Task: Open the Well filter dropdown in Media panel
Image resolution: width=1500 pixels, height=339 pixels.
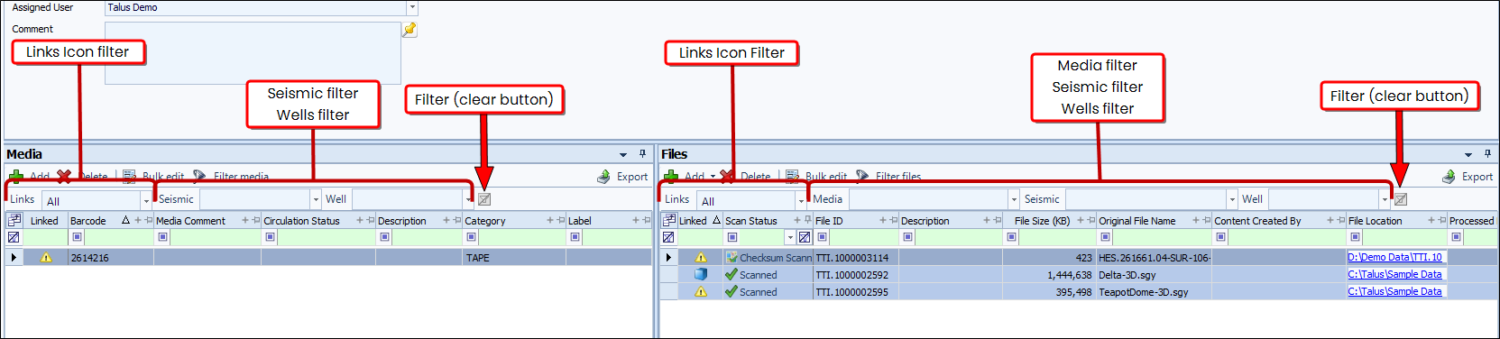Action: (468, 199)
